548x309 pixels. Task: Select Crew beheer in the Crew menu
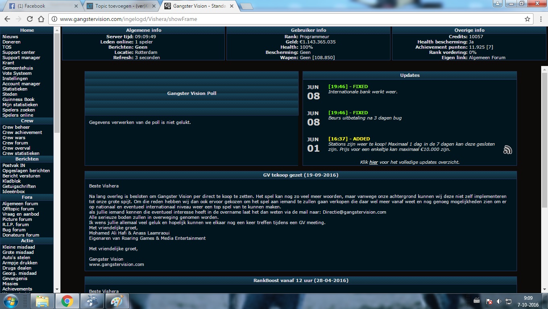(16, 127)
